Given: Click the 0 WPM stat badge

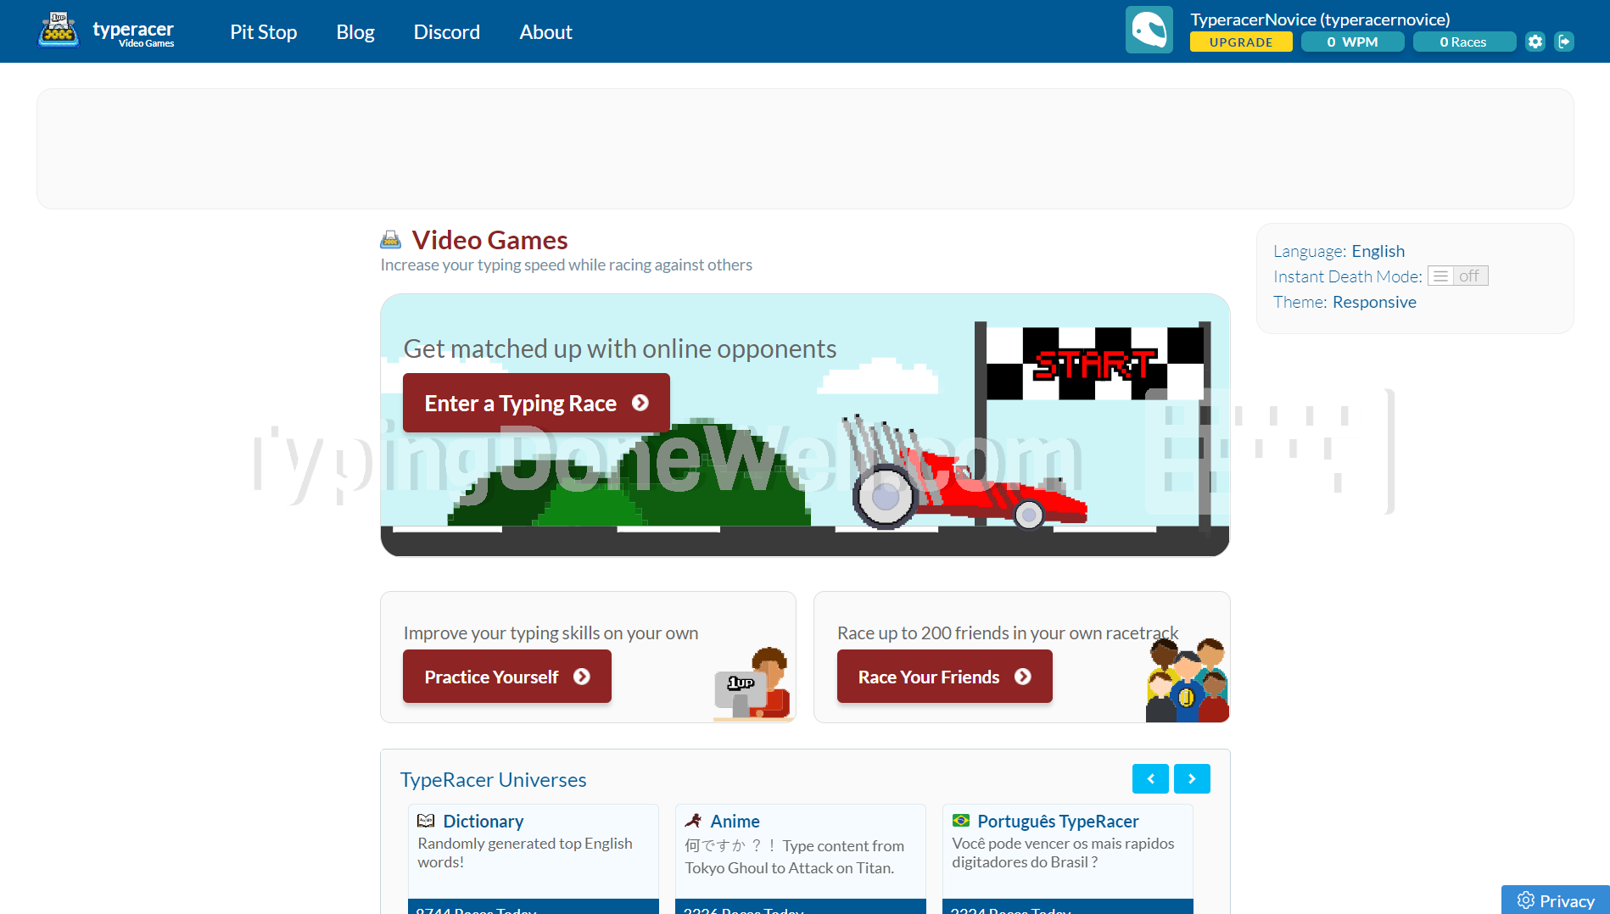Looking at the screenshot, I should [x=1352, y=42].
